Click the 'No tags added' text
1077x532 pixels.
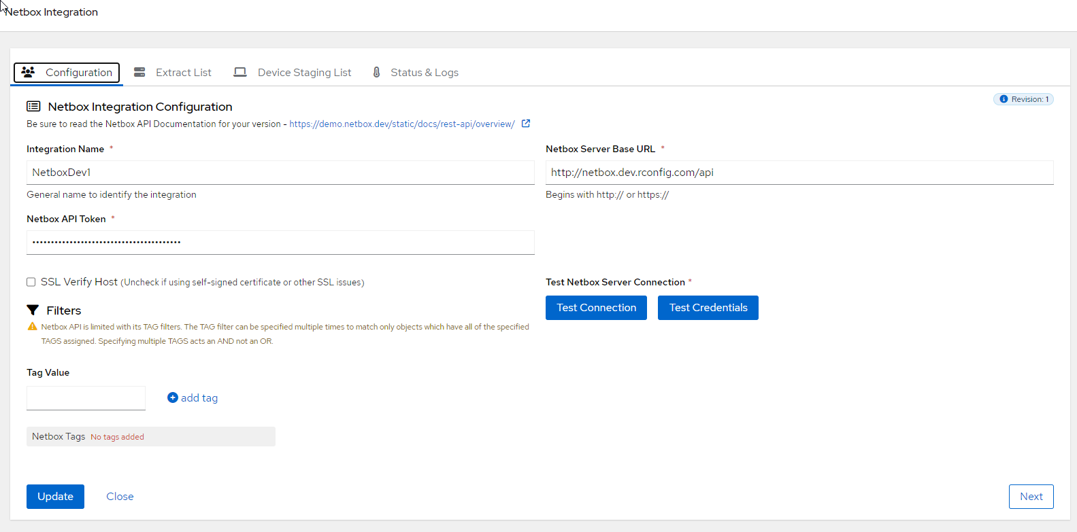tap(117, 437)
